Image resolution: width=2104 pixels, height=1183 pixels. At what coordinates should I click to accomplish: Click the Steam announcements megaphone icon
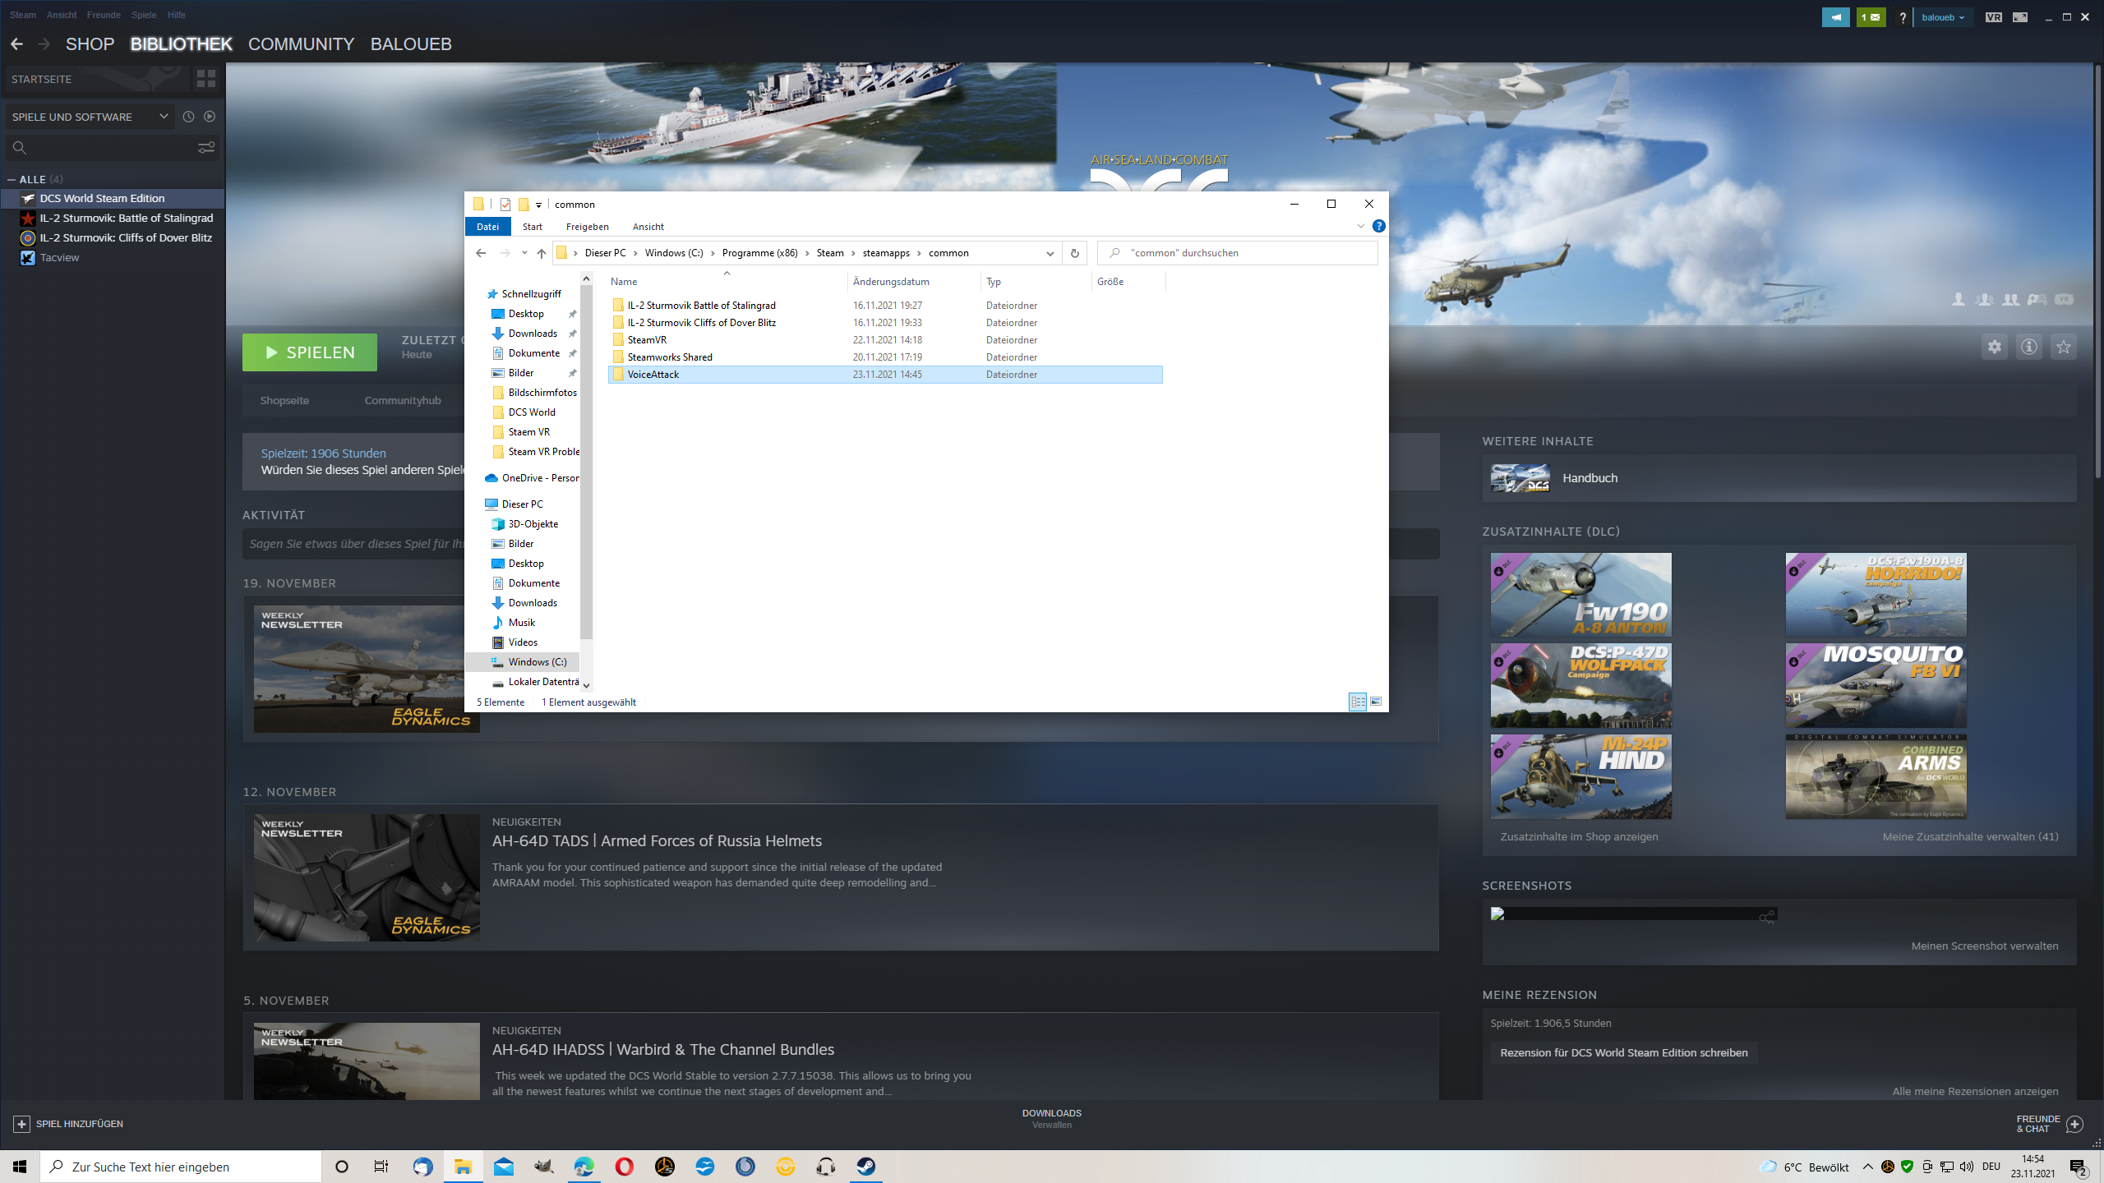click(1835, 16)
